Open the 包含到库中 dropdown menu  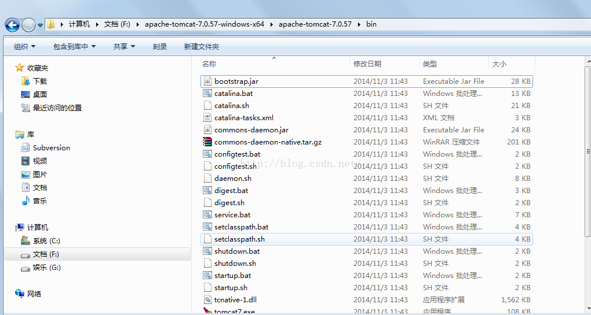coord(74,47)
